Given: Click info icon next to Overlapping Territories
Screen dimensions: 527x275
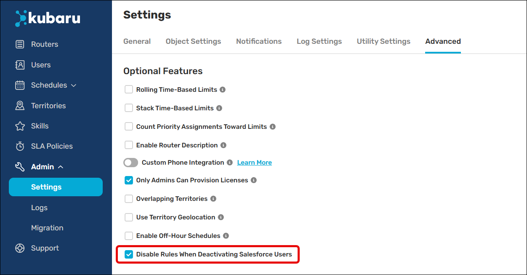Looking at the screenshot, I should [213, 199].
